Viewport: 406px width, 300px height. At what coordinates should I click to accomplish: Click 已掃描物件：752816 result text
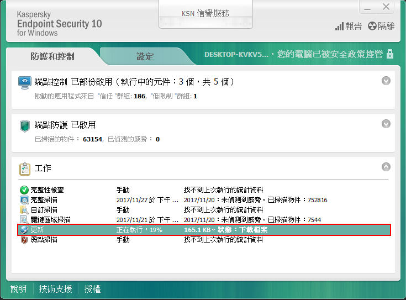point(297,200)
